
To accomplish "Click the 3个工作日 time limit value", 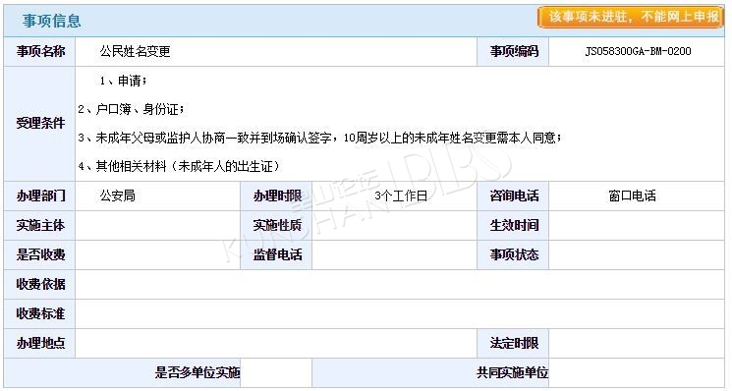I will tap(401, 195).
